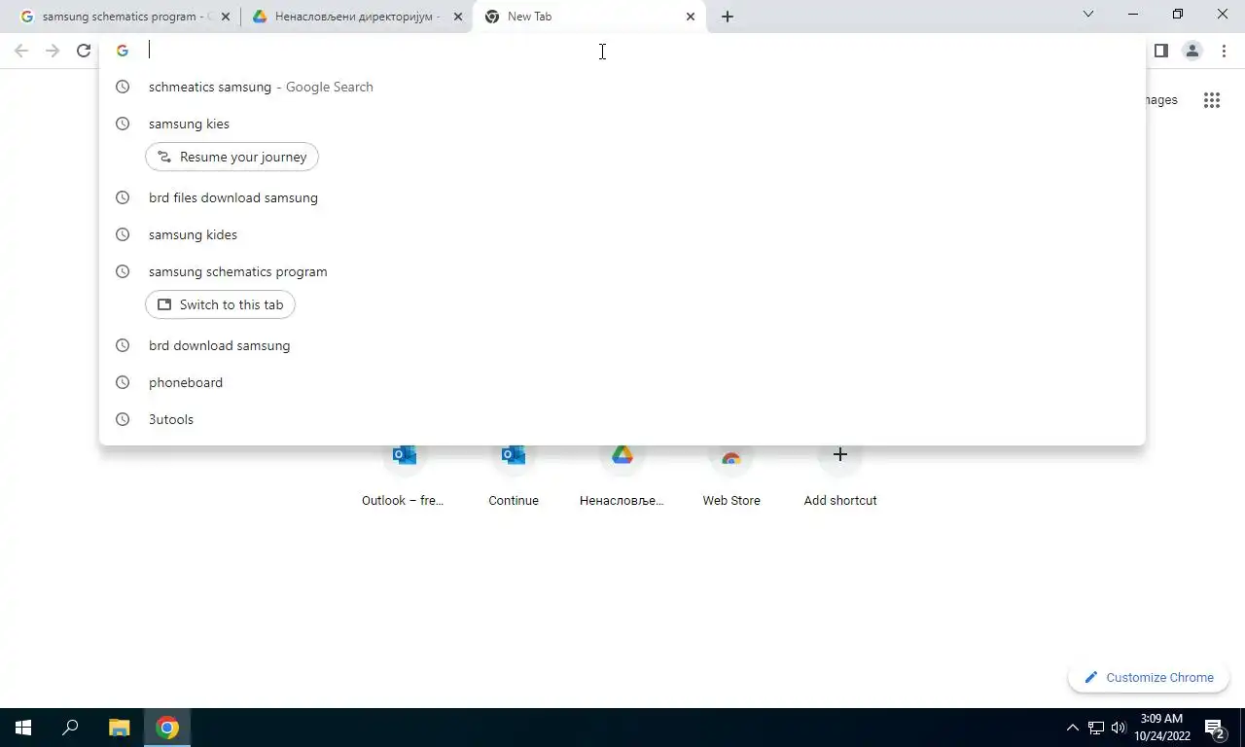This screenshot has height=747, width=1245.
Task: Show hidden system tray icons
Action: click(x=1073, y=728)
